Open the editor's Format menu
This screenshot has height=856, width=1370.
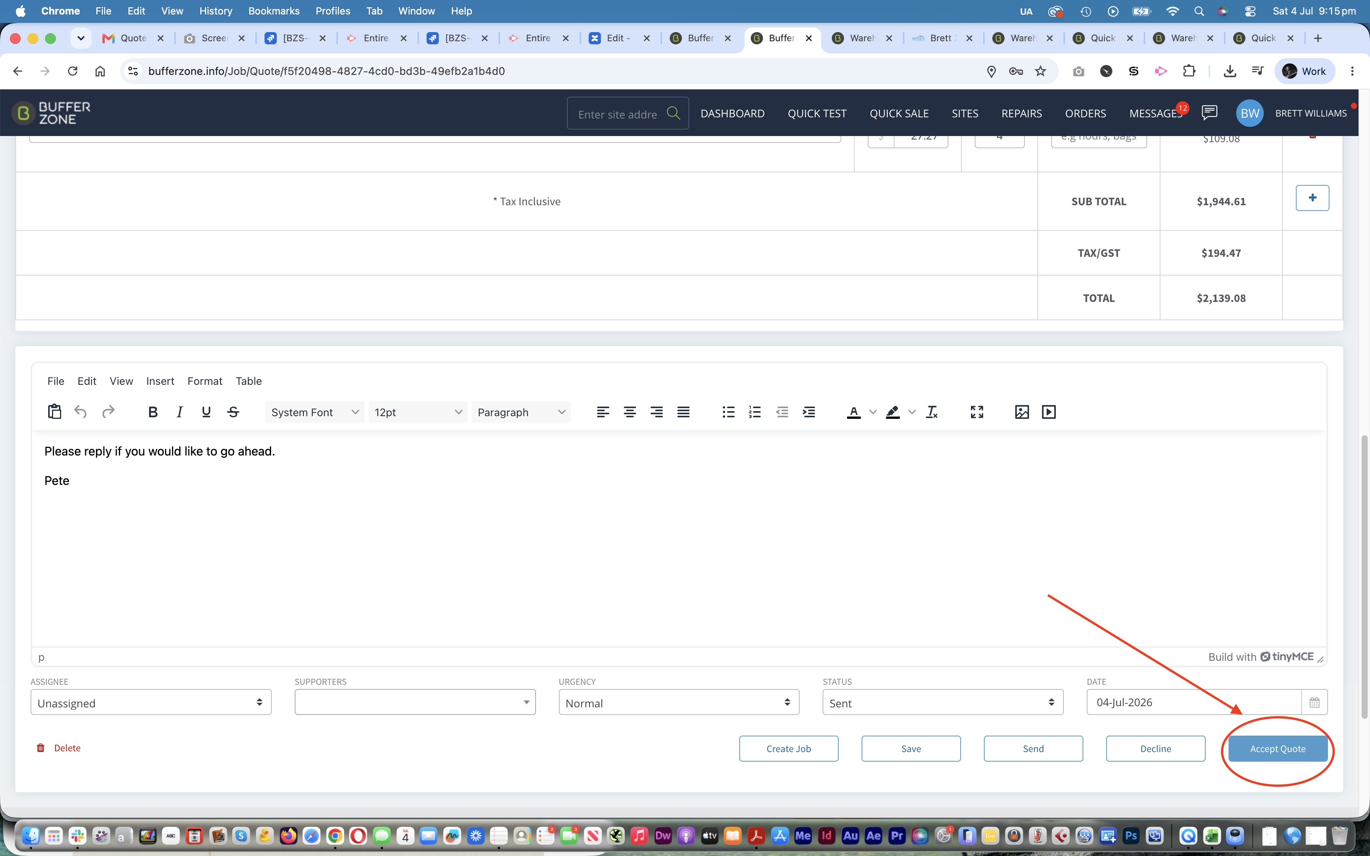pos(205,381)
